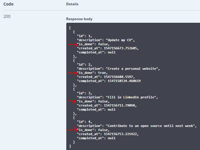This screenshot has width=200, height=150.
Task: Click the "Update my CV" description line
Action: point(106,40)
